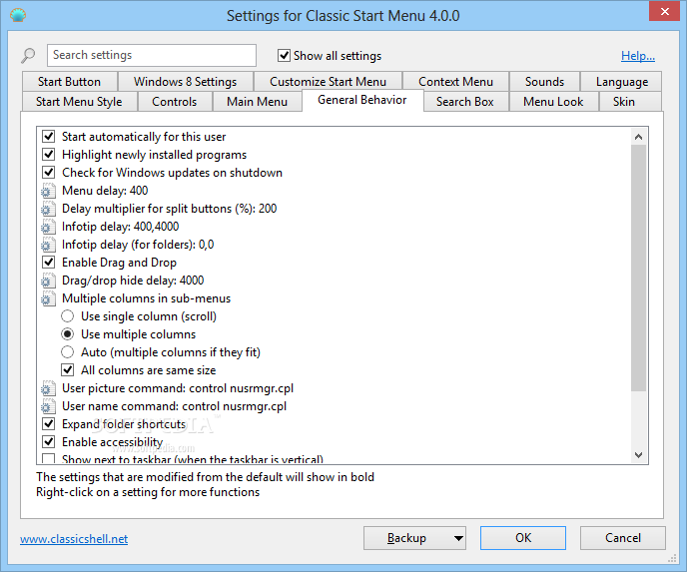
Task: Click the Cancel button
Action: click(623, 538)
